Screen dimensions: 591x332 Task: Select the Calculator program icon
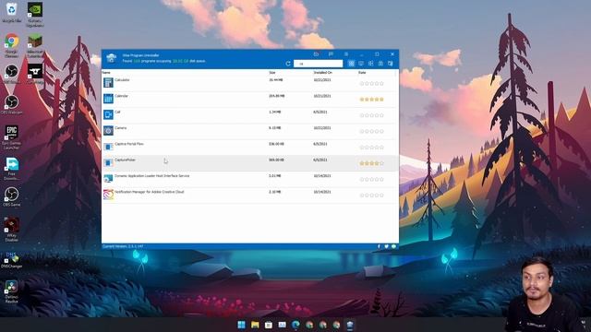tap(108, 82)
